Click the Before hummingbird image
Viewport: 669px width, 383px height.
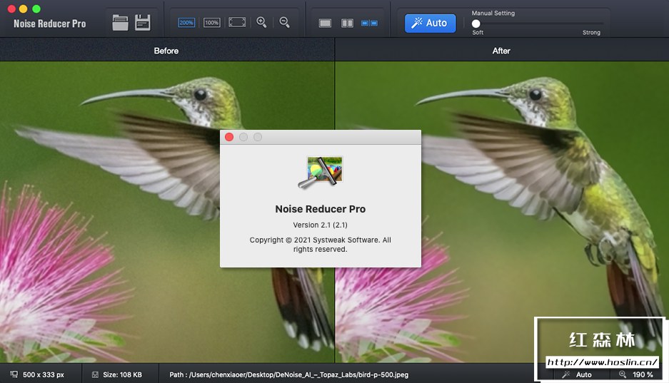(167, 212)
